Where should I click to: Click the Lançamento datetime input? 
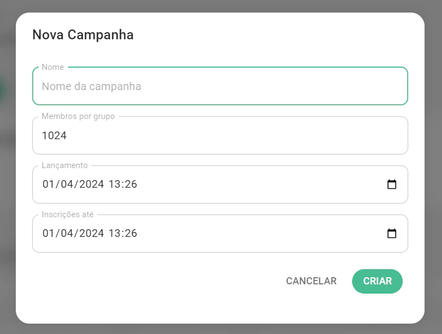[x=218, y=184]
